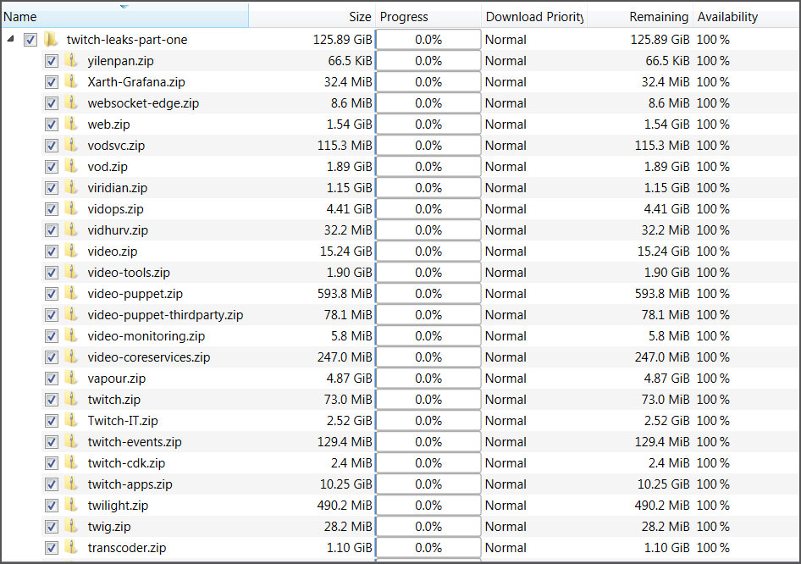Click the zip icon beside vidhurv.zip
The image size is (801, 564).
[x=71, y=229]
